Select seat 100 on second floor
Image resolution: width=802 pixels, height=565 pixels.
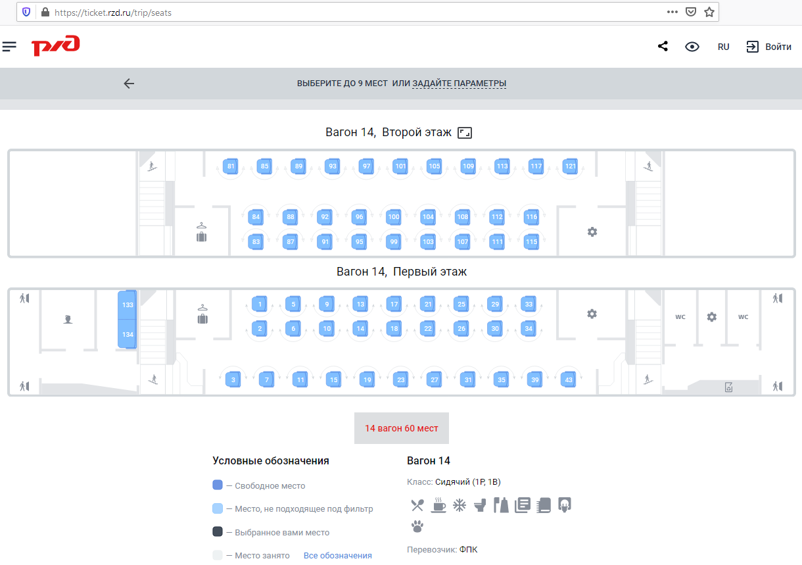[393, 217]
